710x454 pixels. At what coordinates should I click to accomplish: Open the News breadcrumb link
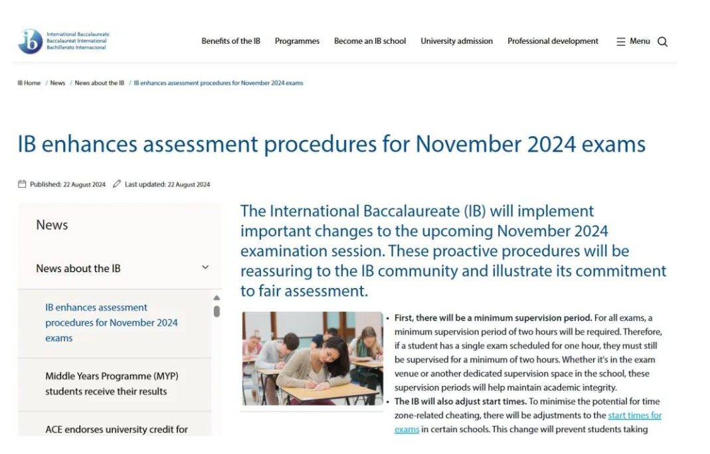click(58, 83)
